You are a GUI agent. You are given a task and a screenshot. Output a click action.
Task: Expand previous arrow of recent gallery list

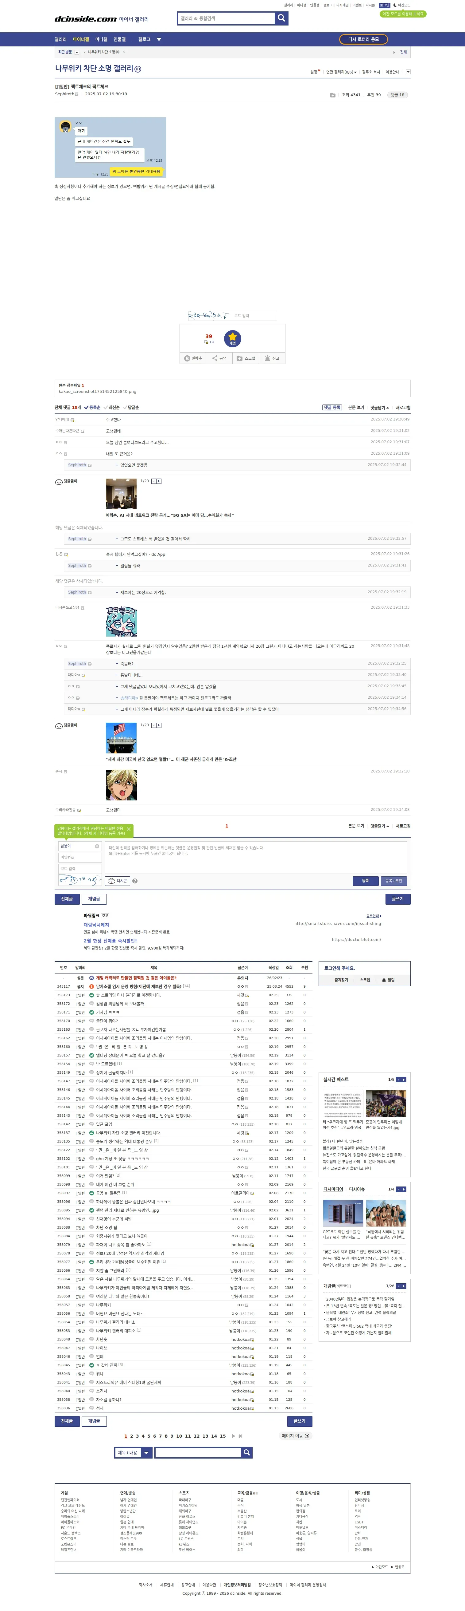tap(85, 53)
